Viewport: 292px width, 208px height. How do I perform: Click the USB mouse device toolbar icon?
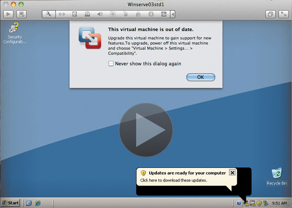coord(125,14)
